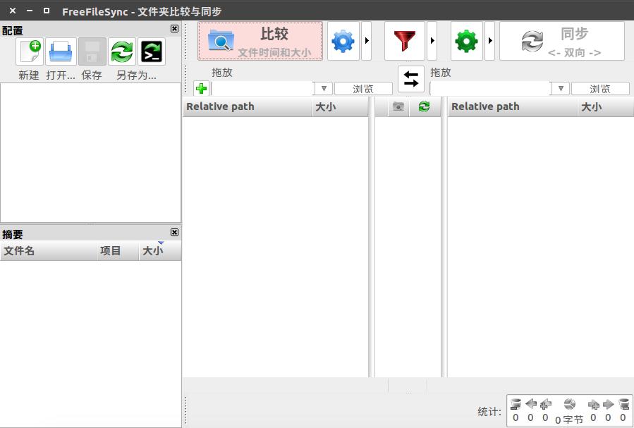Open left folder path history dropdown

324,88
